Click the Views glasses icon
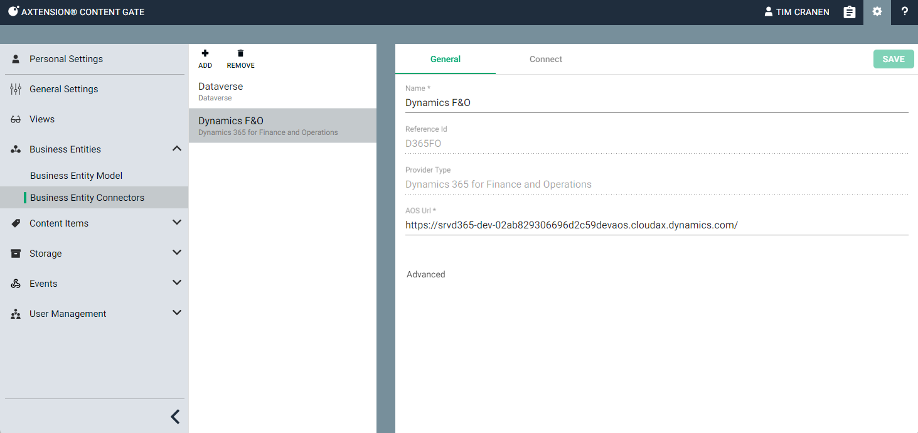The image size is (918, 433). click(x=16, y=119)
